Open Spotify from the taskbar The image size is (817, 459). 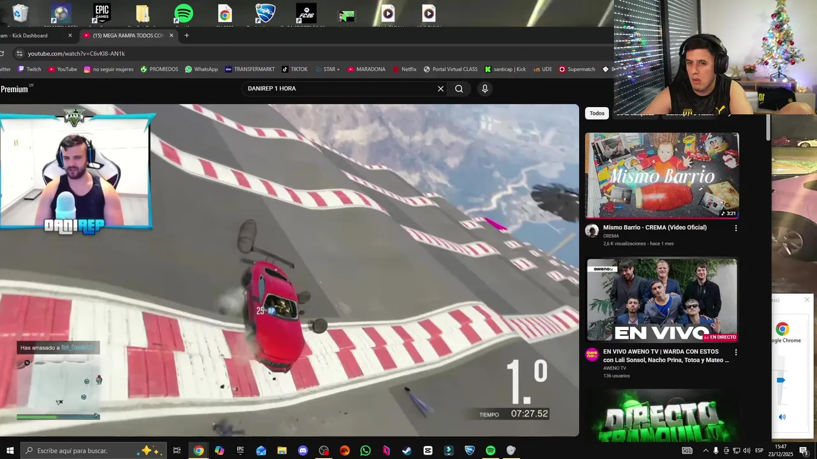490,451
